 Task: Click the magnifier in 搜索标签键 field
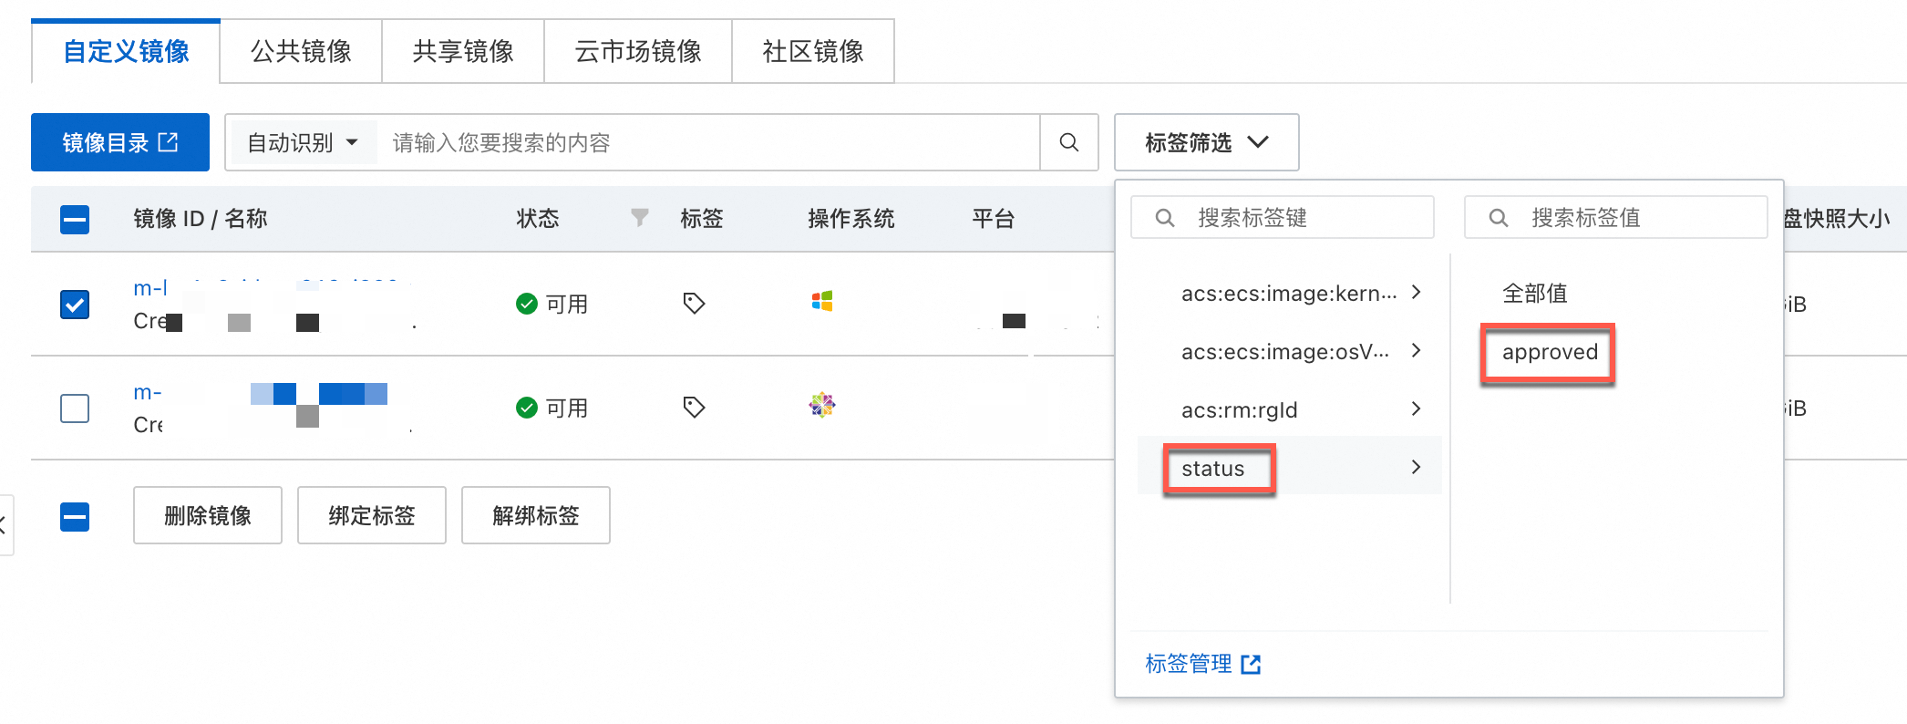pos(1164,218)
